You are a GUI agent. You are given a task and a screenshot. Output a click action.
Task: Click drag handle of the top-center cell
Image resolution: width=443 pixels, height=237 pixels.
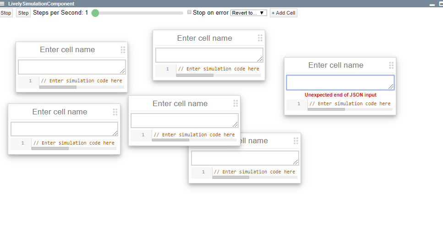click(260, 38)
